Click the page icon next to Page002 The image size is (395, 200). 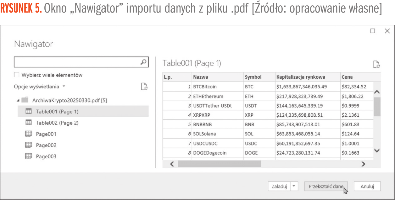point(28,145)
